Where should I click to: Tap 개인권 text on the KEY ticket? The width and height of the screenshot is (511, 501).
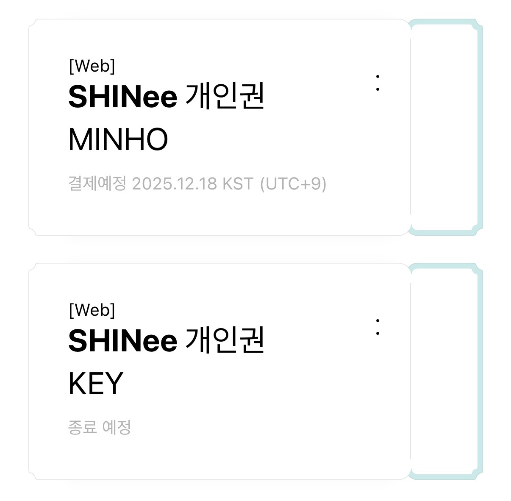225,341
